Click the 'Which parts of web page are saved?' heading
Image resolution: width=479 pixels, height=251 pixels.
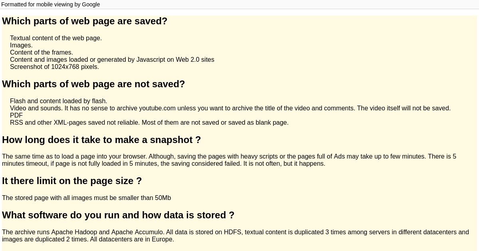85,21
